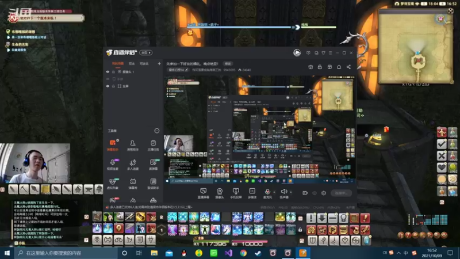
Task: Click the game house teleport hotbar icon
Action: pyautogui.click(x=311, y=230)
